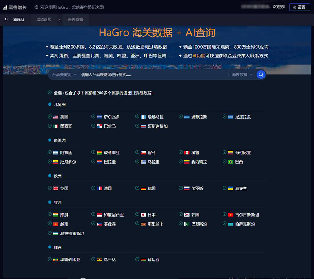Toggle the 全选 select-all checkbox
314x279 pixels.
pos(50,93)
